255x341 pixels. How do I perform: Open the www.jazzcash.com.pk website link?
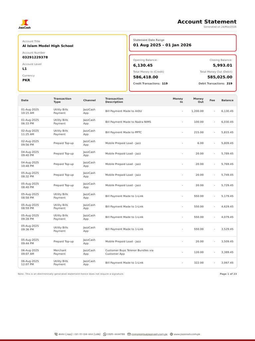coord(187,334)
